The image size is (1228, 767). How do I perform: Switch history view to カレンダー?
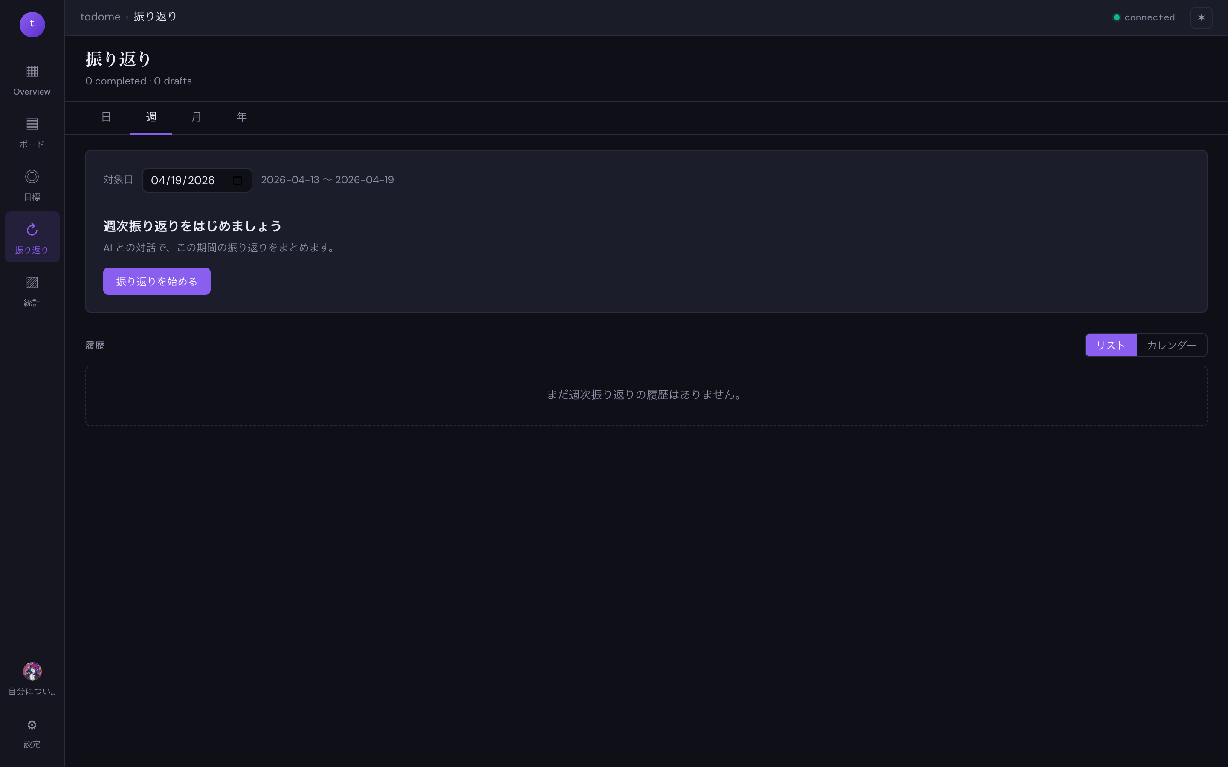(1171, 346)
